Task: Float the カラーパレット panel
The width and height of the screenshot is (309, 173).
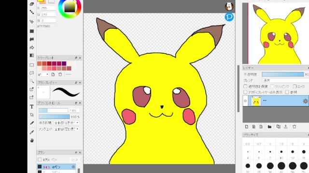Action: coord(76,58)
